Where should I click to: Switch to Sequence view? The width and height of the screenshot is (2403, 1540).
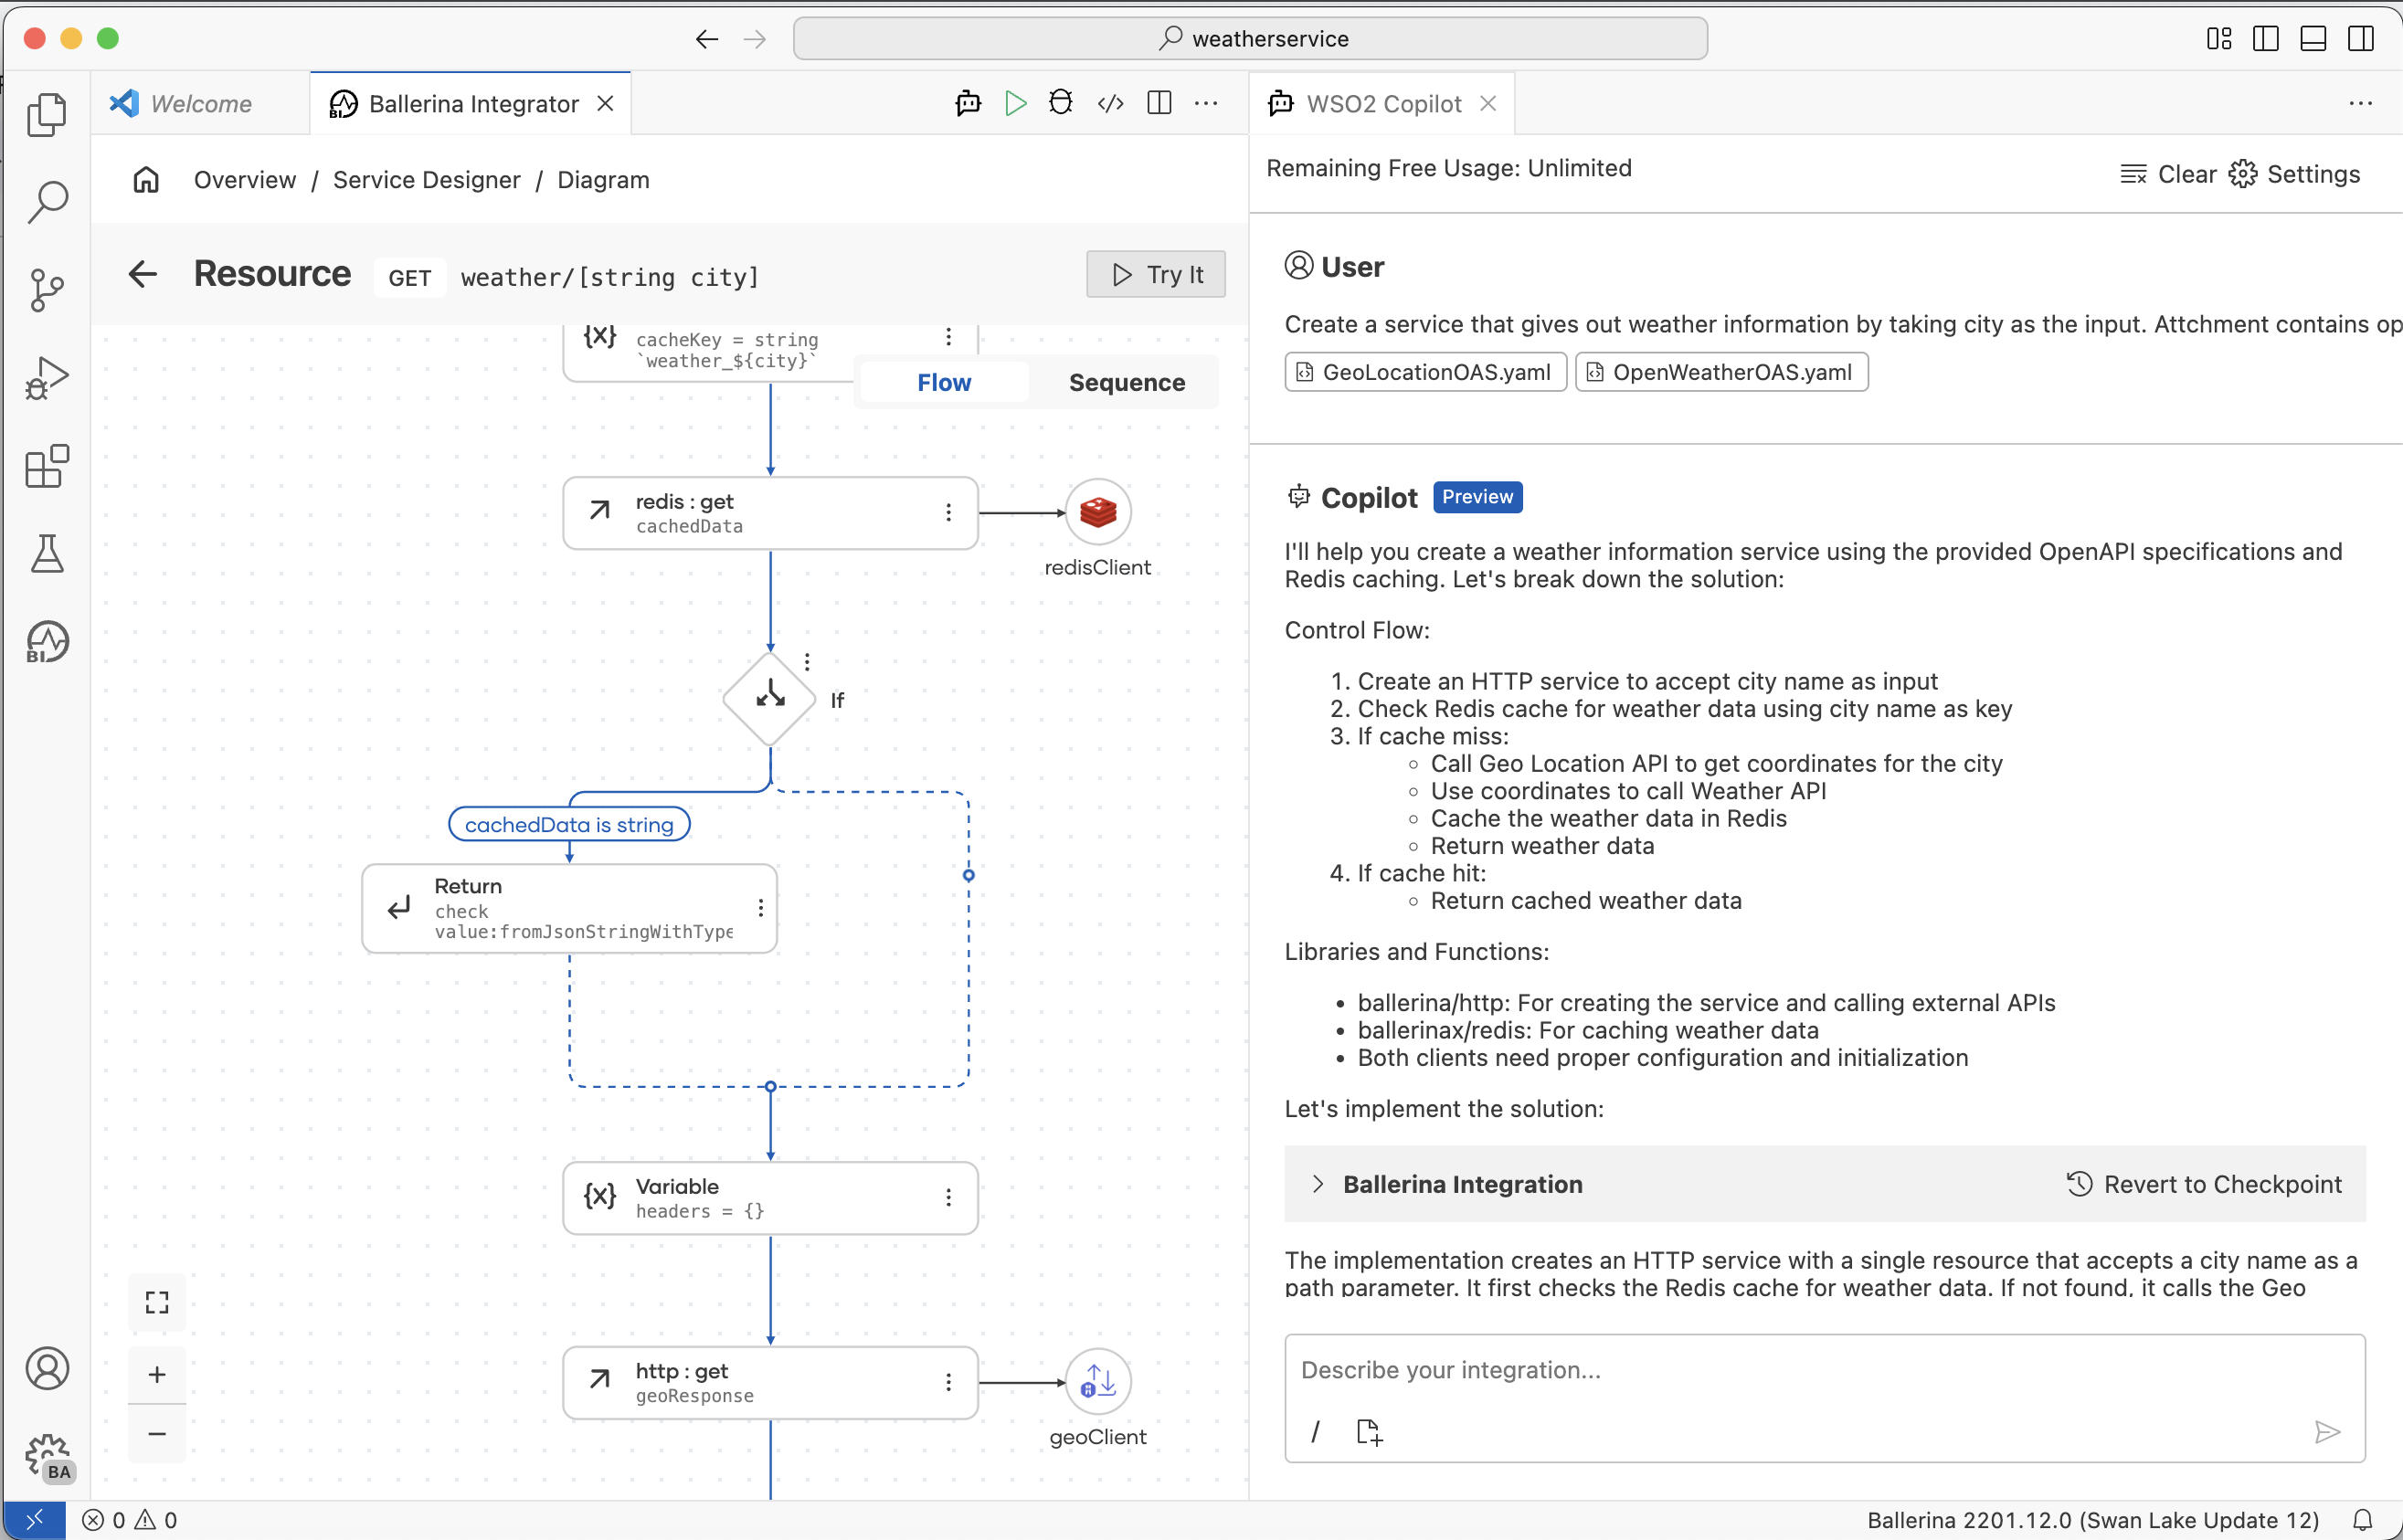(1127, 382)
